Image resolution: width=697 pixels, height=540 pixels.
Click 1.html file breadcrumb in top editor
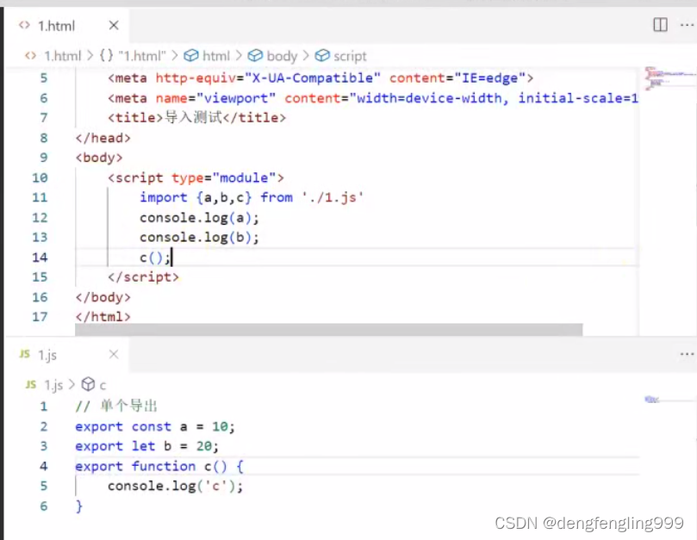click(63, 56)
